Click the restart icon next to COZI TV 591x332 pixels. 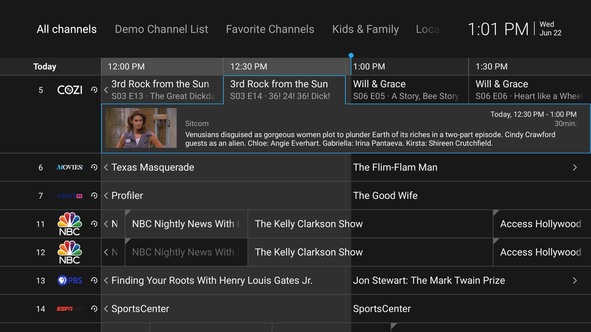94,90
